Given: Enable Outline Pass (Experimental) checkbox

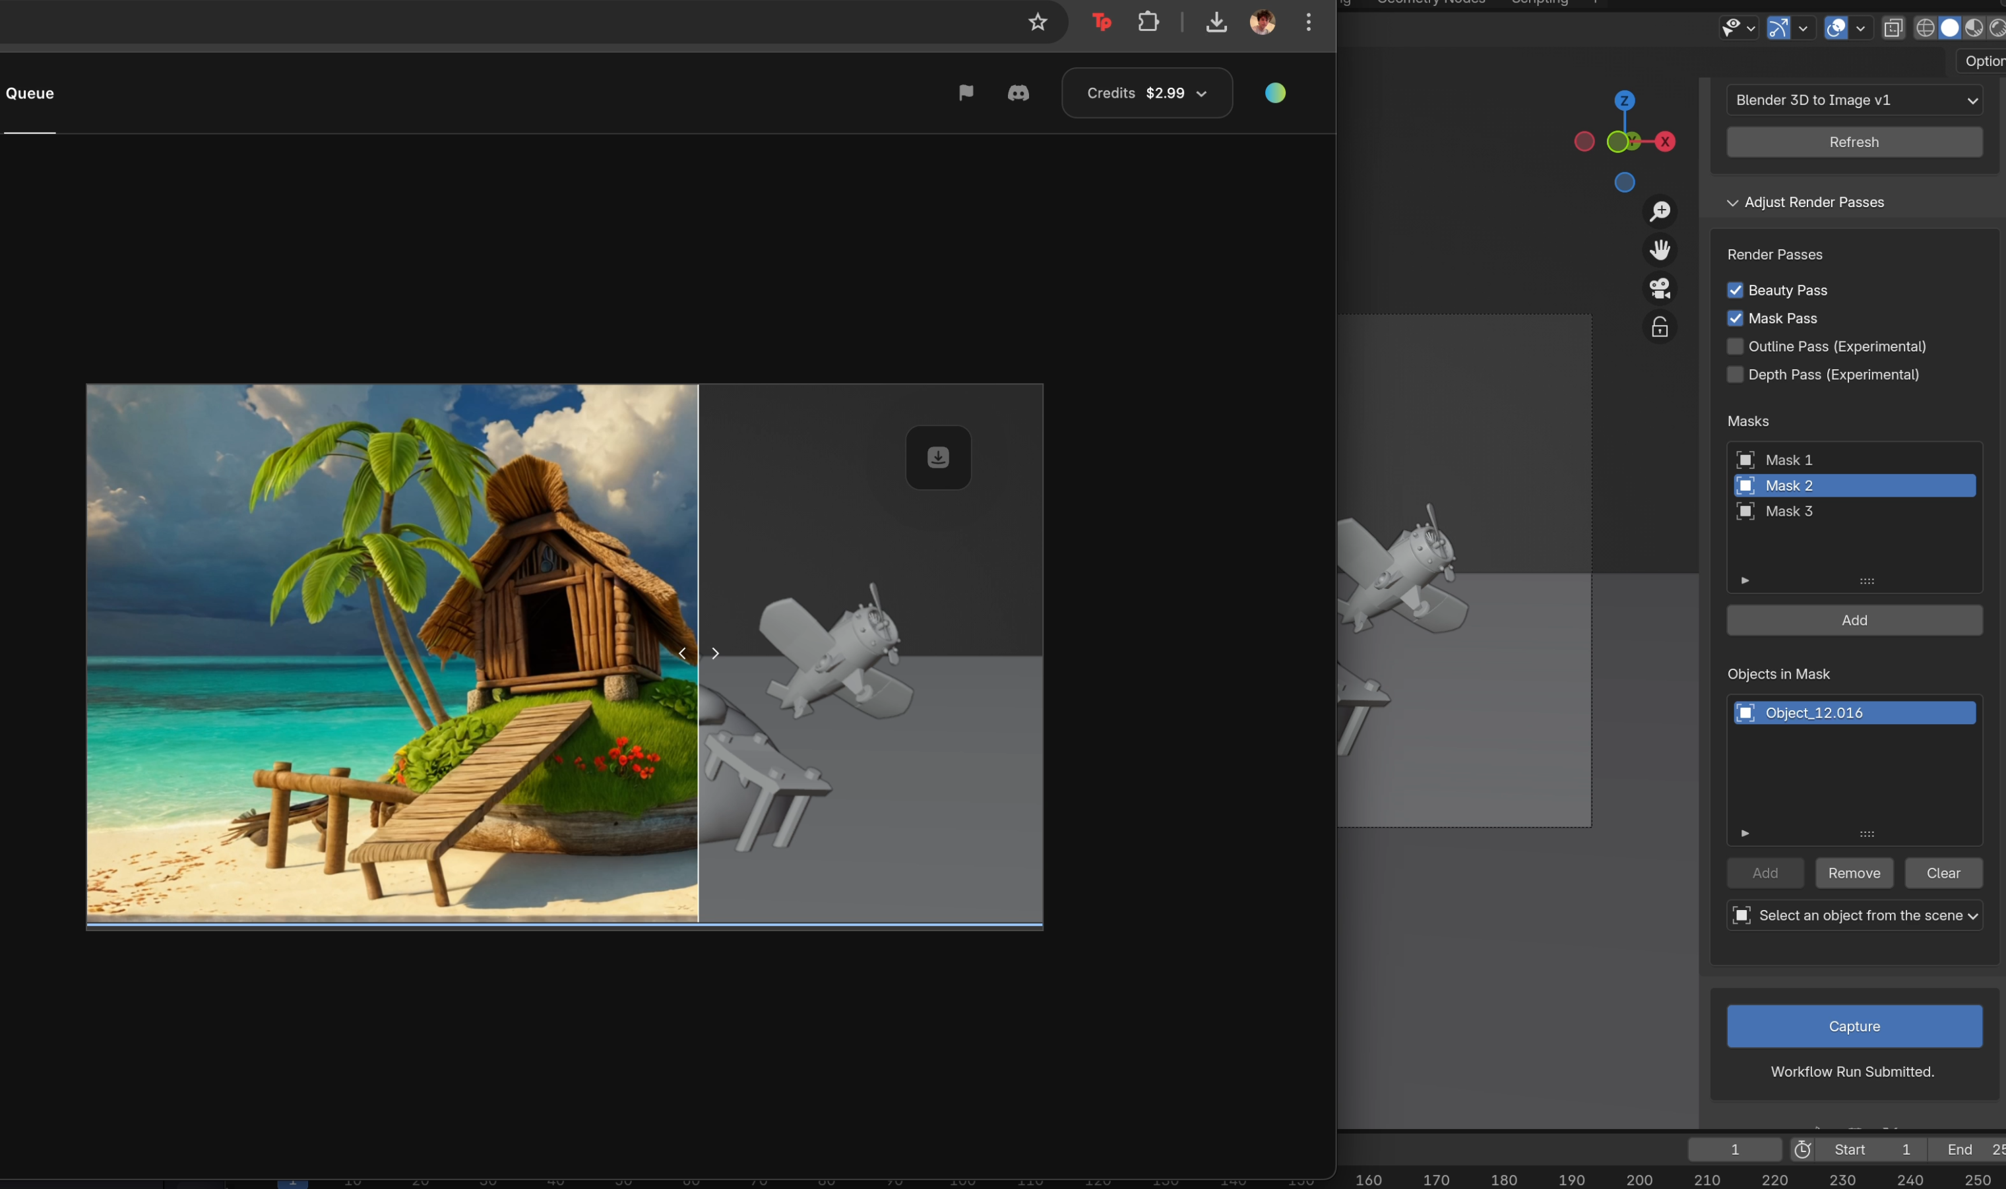Looking at the screenshot, I should coord(1735,346).
